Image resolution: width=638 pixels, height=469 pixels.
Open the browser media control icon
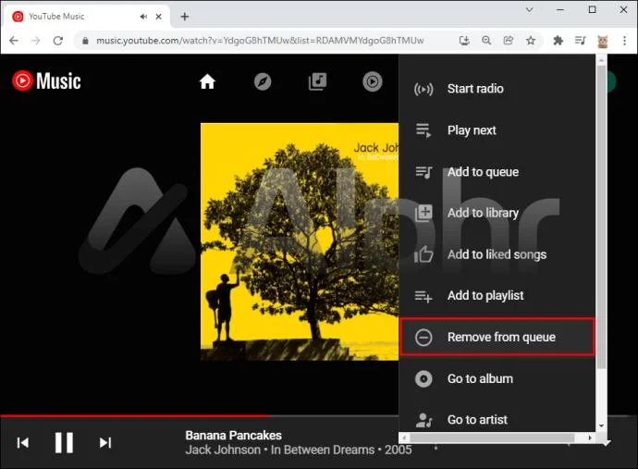[x=581, y=41]
